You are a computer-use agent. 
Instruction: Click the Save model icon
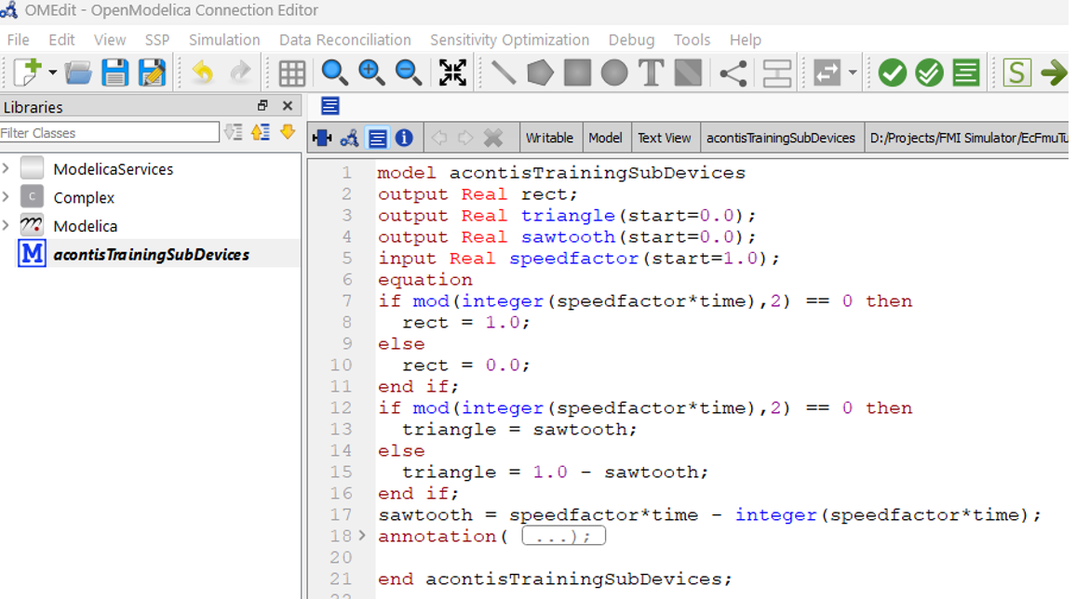pos(115,73)
